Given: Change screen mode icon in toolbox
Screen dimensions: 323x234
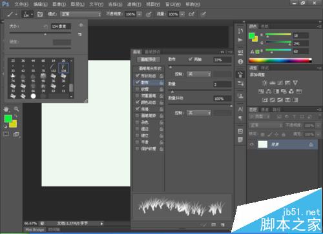Looking at the screenshot, I should click(x=16, y=134).
